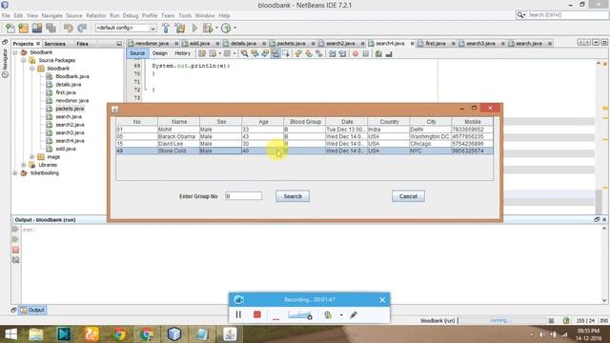Select sold.java in project tree

[66, 149]
